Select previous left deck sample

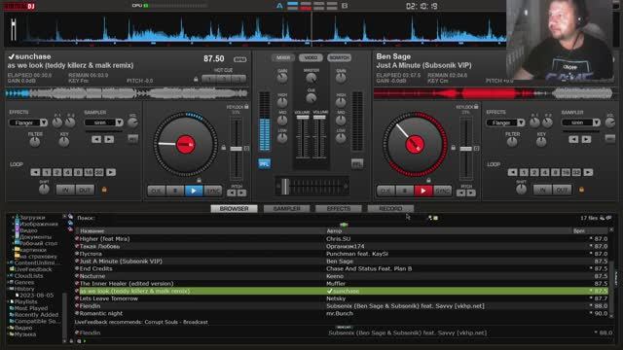tap(96, 139)
